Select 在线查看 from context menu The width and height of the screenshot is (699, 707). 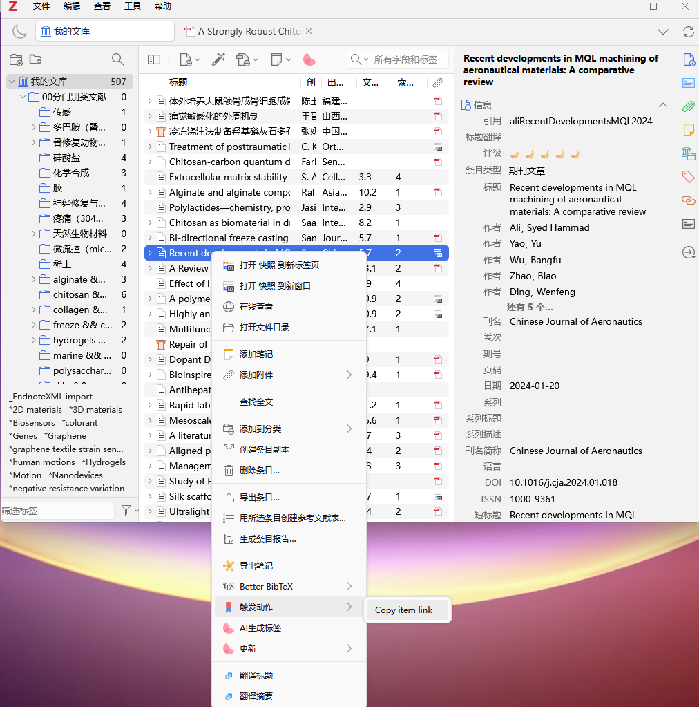click(256, 306)
